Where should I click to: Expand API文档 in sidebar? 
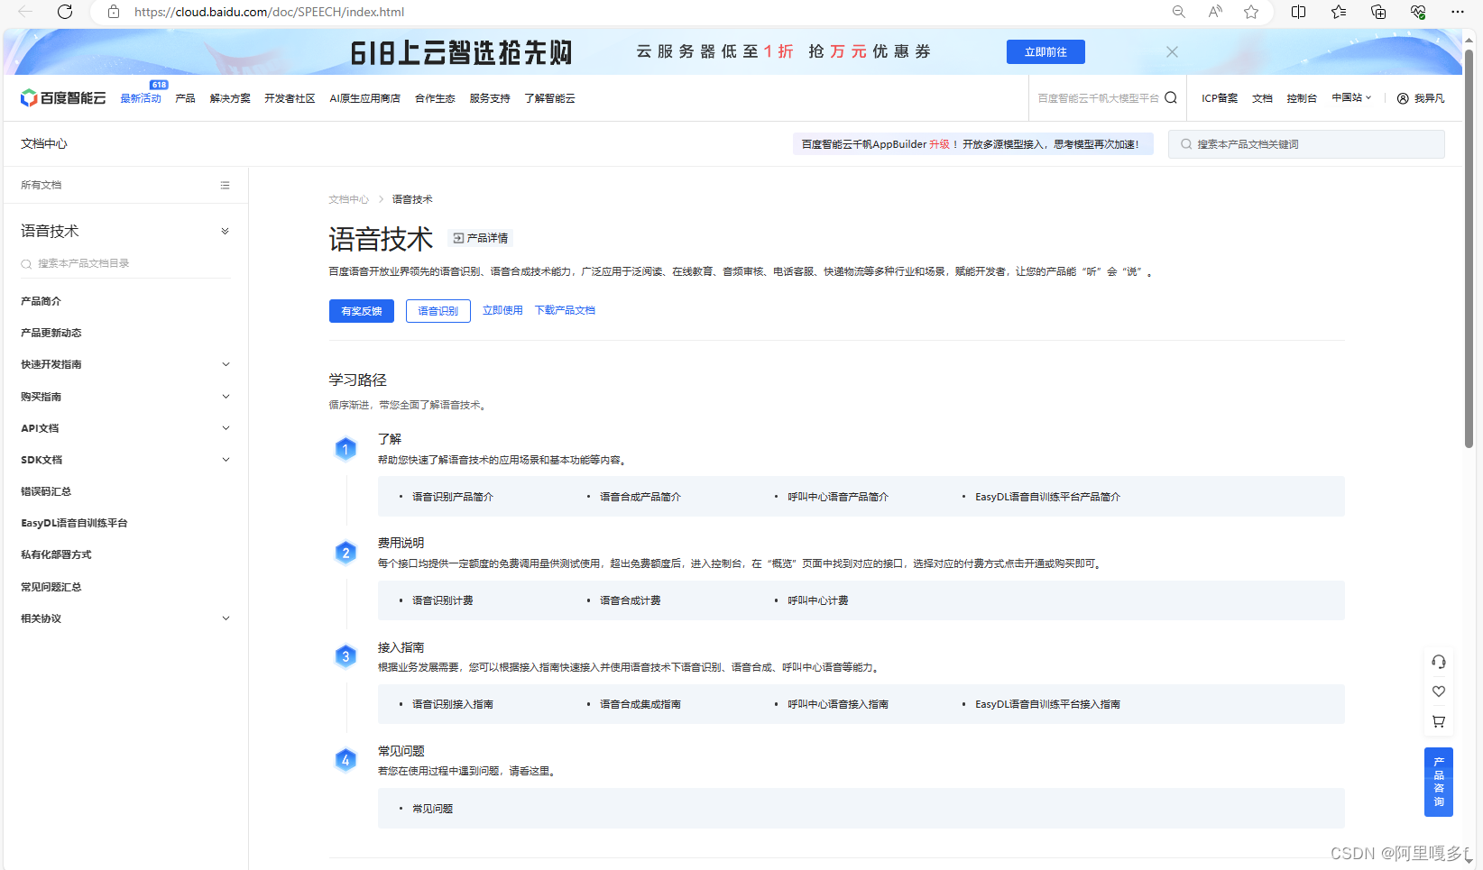(226, 427)
